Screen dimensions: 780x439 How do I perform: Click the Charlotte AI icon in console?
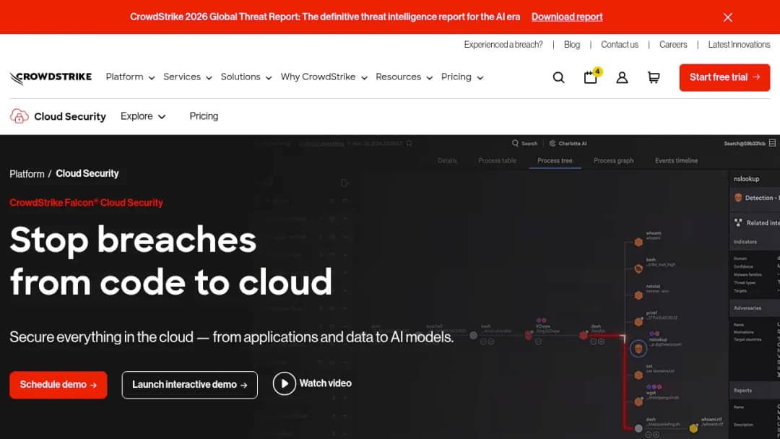click(552, 143)
